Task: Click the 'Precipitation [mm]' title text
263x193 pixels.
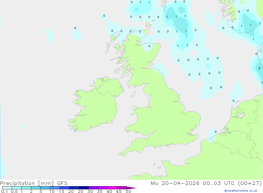Action: (27, 183)
